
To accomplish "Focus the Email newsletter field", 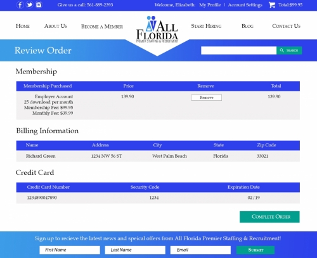I will pos(200,250).
